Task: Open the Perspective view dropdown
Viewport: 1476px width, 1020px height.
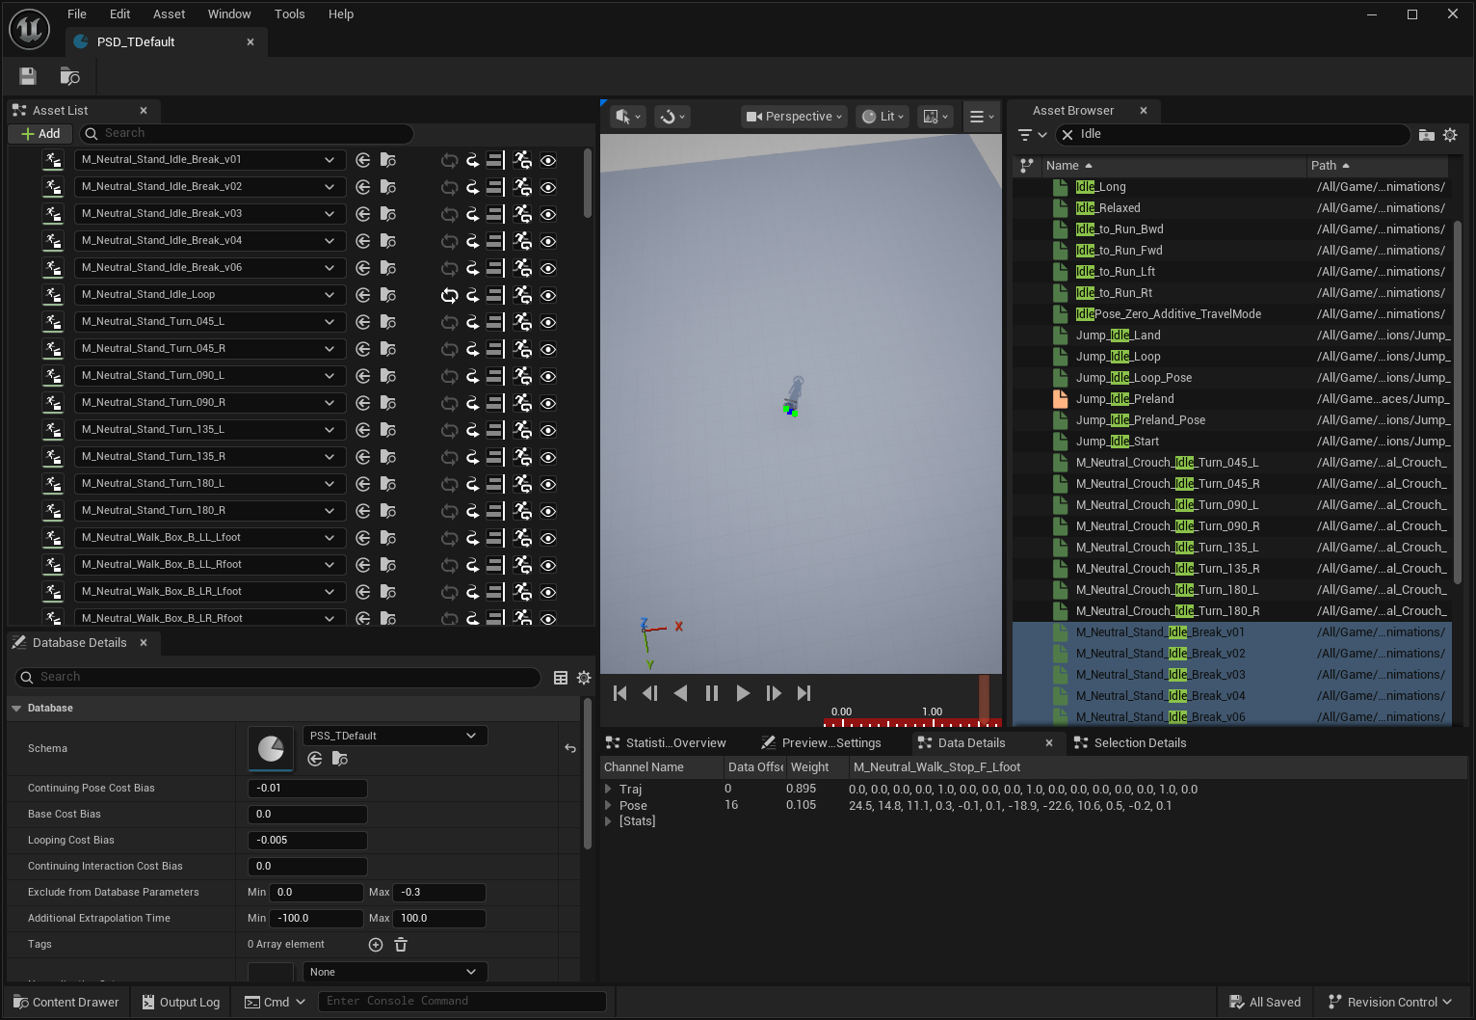Action: point(793,116)
